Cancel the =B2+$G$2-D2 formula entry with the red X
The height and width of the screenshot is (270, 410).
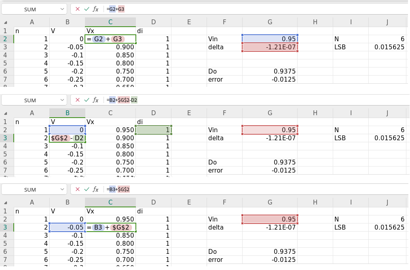(x=77, y=100)
